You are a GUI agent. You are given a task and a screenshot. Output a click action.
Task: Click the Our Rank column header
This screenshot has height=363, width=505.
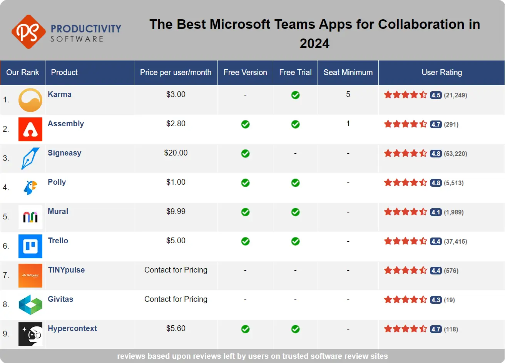tap(23, 72)
